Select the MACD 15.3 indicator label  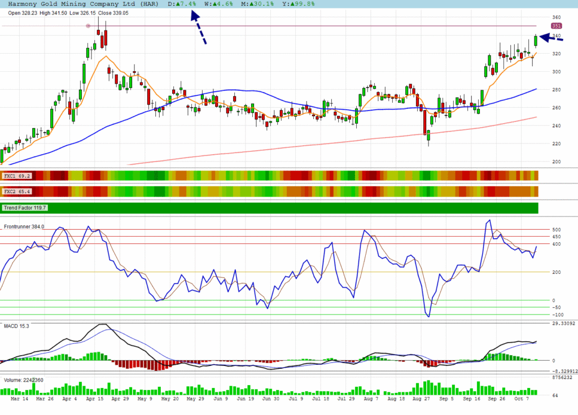coord(16,326)
